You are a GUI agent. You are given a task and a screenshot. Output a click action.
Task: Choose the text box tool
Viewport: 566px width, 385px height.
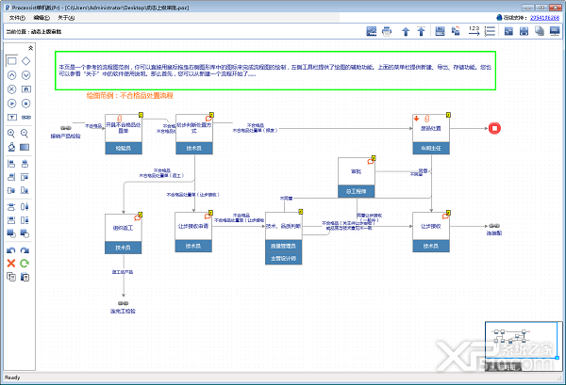12,117
